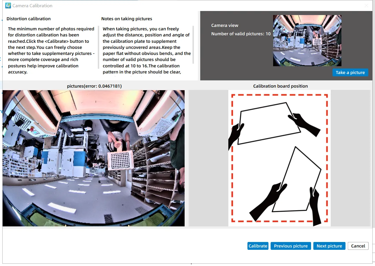
Task: Click the checkerboard pattern in the large captured picture
Action: pyautogui.click(x=120, y=160)
